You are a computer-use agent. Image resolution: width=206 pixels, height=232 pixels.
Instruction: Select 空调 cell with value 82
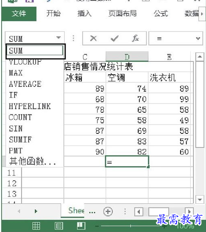click(x=127, y=151)
